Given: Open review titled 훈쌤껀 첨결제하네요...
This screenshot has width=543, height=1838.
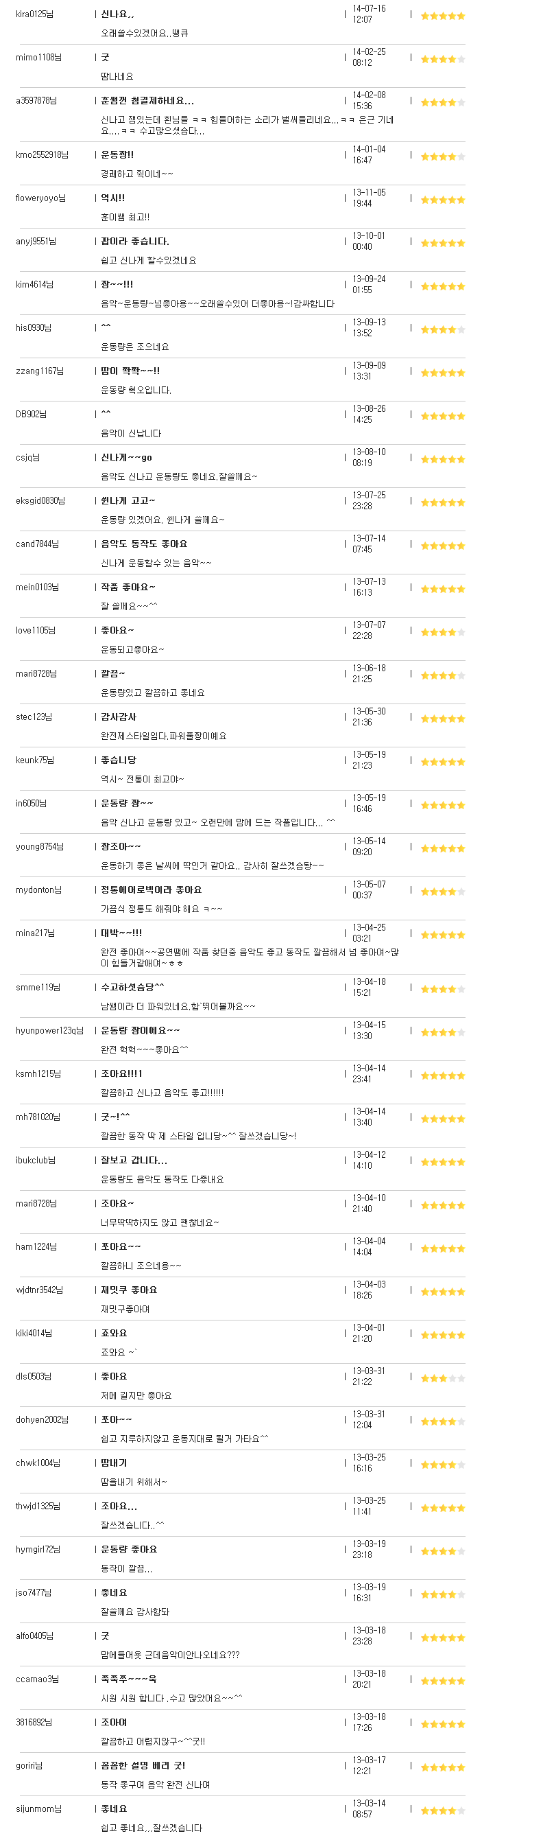Looking at the screenshot, I should point(147,101).
